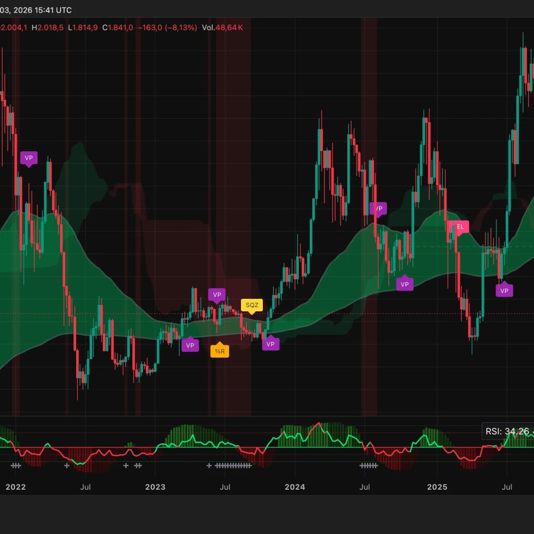Click the 2025 label on the time axis

[x=438, y=487]
